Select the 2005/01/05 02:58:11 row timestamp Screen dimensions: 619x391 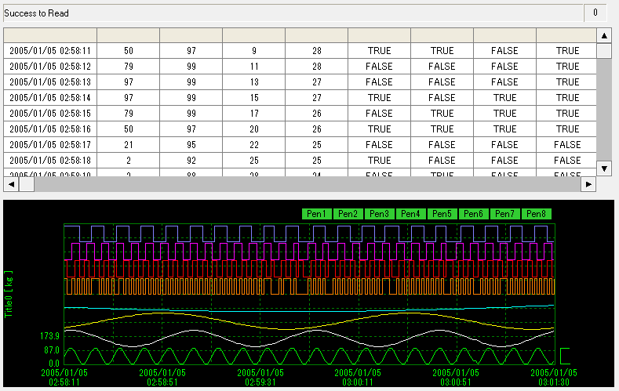click(x=50, y=51)
